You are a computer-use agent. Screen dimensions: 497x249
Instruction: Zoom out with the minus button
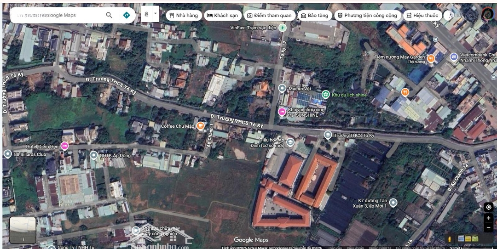tap(488, 227)
